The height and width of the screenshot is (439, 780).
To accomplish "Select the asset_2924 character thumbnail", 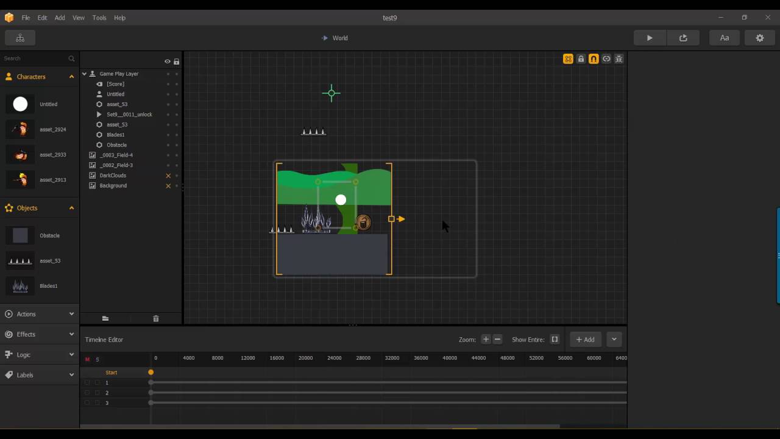I will (x=20, y=129).
